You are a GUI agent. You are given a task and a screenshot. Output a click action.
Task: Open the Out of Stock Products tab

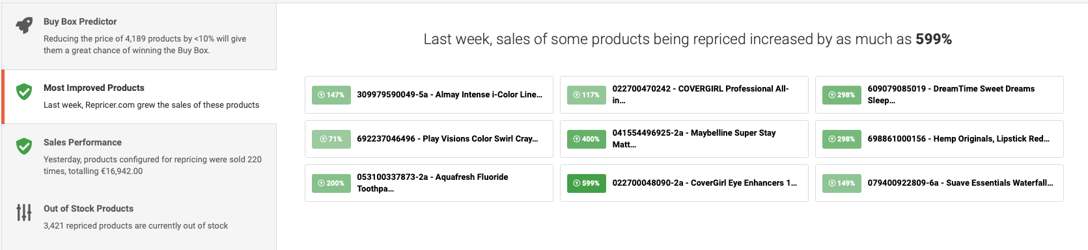click(x=139, y=218)
